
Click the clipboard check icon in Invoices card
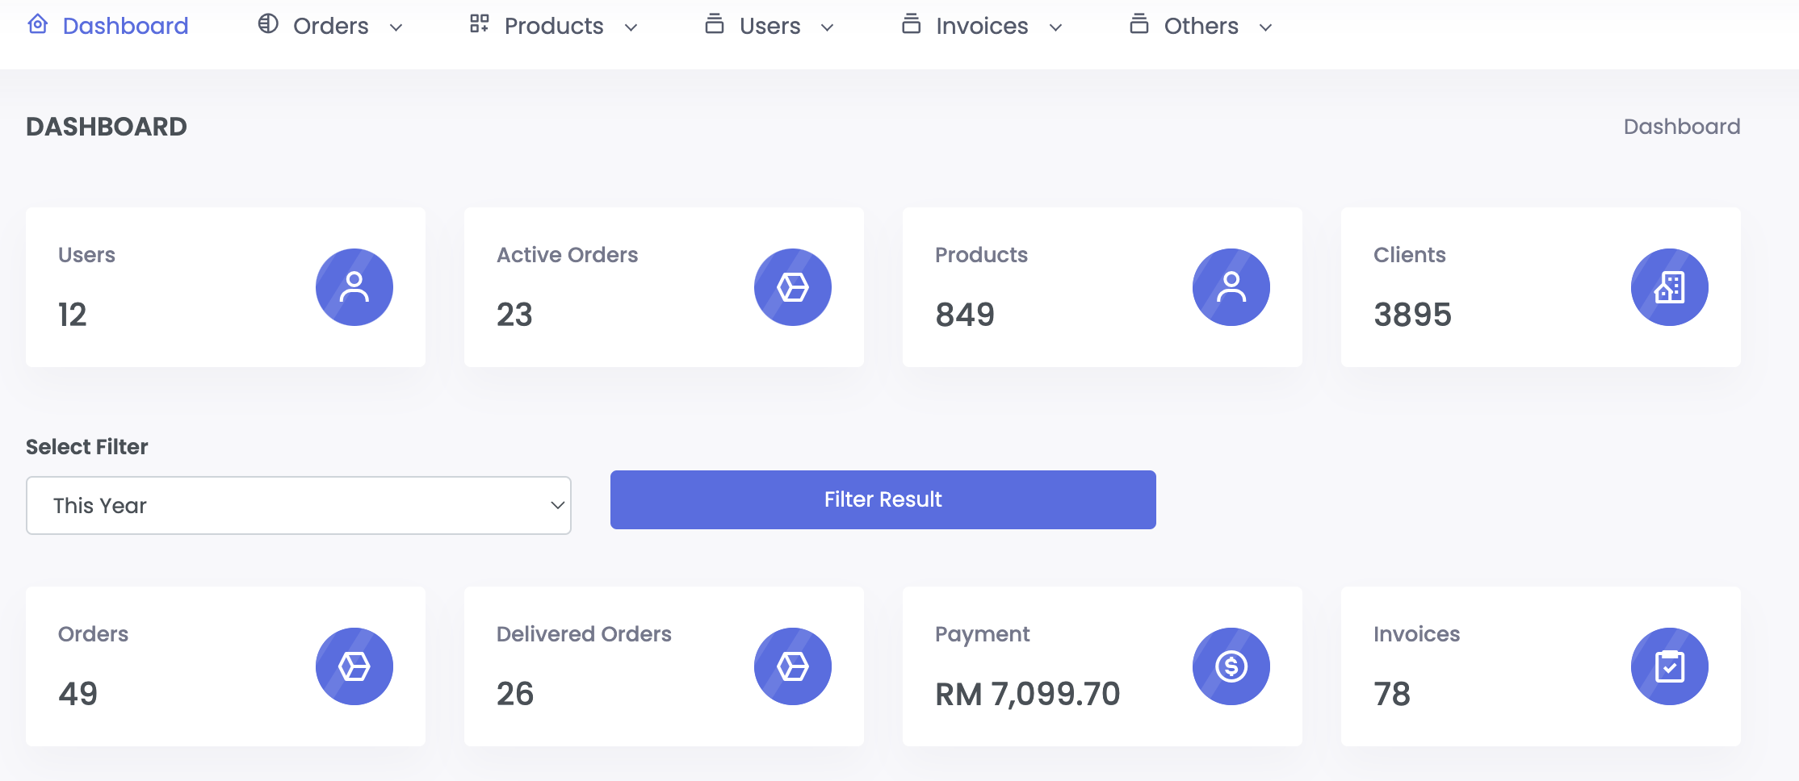[1669, 666]
